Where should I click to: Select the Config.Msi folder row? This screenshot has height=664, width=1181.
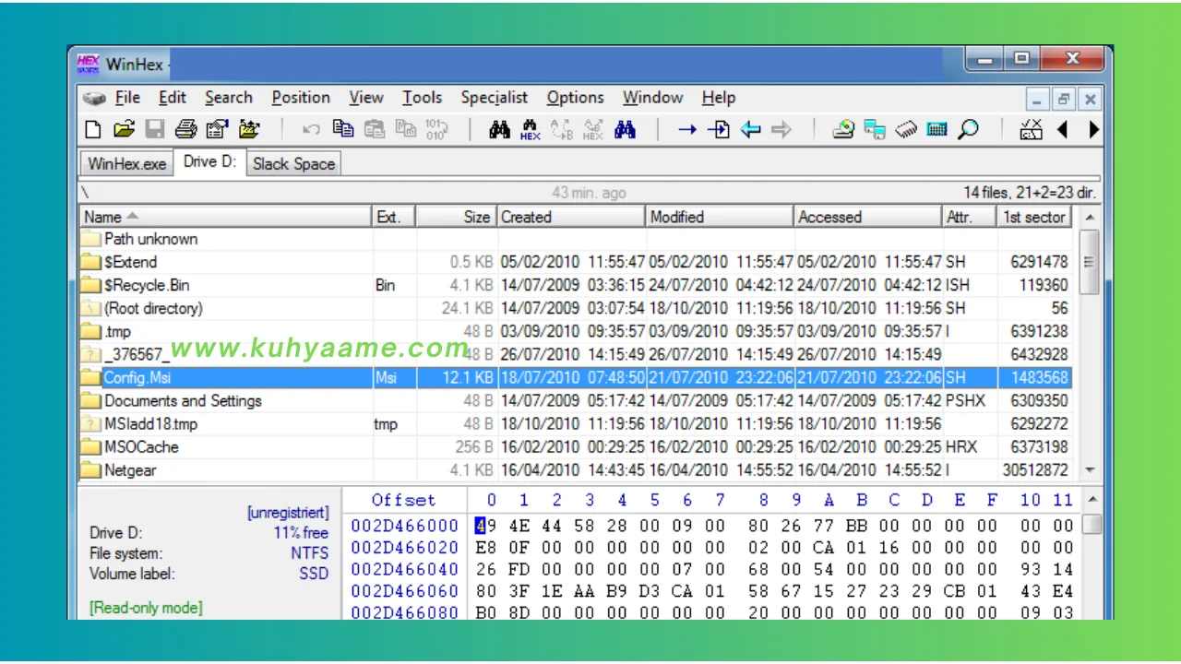coord(576,377)
